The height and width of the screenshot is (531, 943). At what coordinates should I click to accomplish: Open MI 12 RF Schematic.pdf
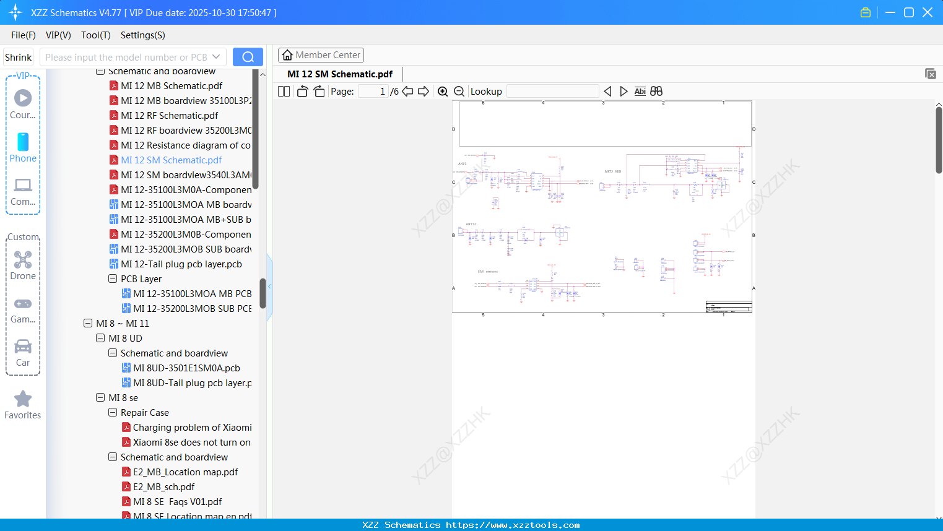[170, 115]
